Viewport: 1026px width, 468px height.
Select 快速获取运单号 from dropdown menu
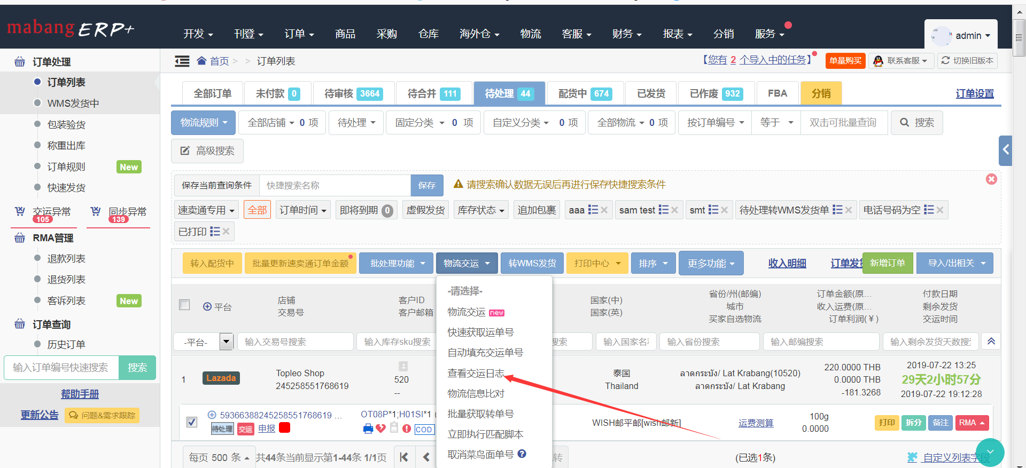pos(481,332)
